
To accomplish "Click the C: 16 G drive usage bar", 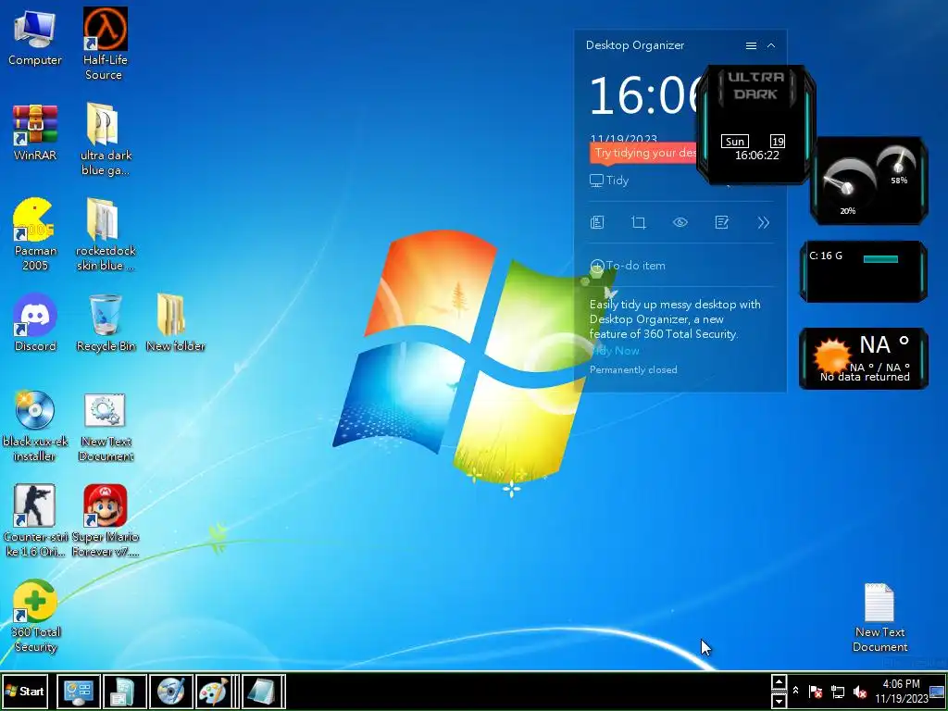I will coord(881,259).
